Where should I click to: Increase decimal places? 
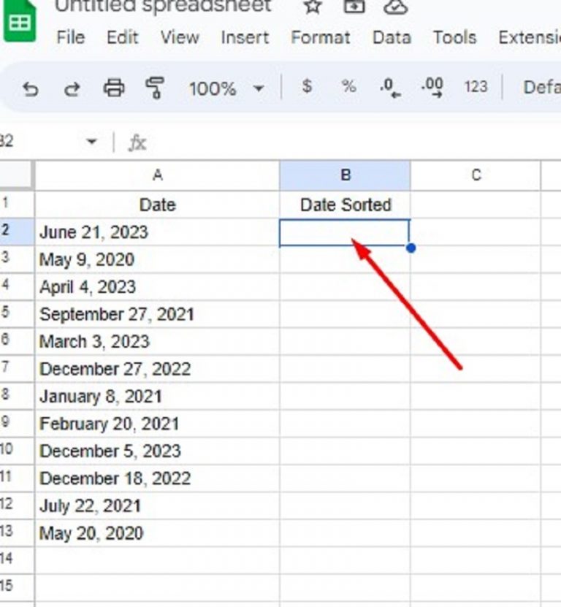coord(432,87)
